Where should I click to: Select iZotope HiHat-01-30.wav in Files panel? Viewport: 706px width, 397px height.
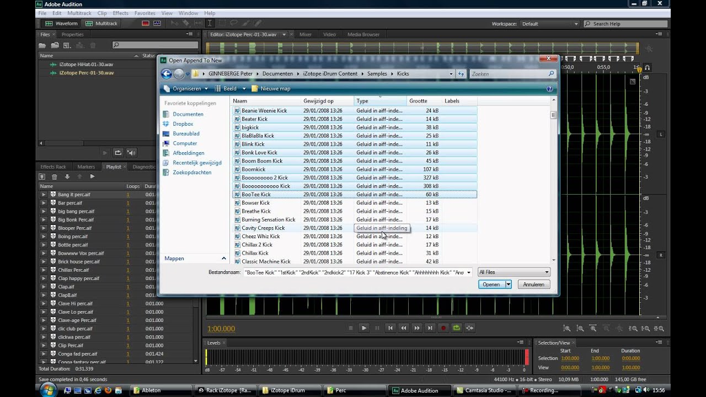pyautogui.click(x=85, y=65)
